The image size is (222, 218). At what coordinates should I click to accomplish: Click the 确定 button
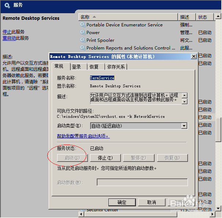coord(122,202)
